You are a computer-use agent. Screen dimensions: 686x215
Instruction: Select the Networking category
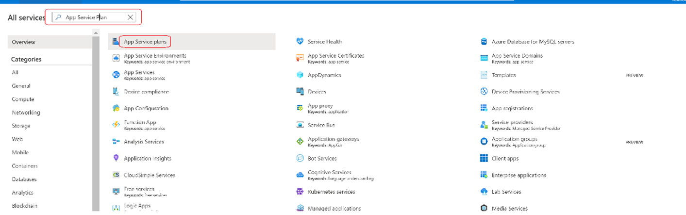pos(26,113)
